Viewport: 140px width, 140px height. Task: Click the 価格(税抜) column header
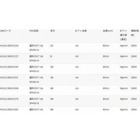click(135, 33)
